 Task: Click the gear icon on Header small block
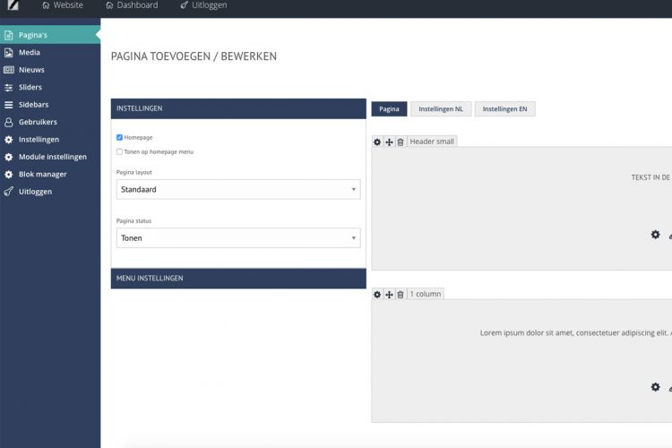pyautogui.click(x=377, y=142)
